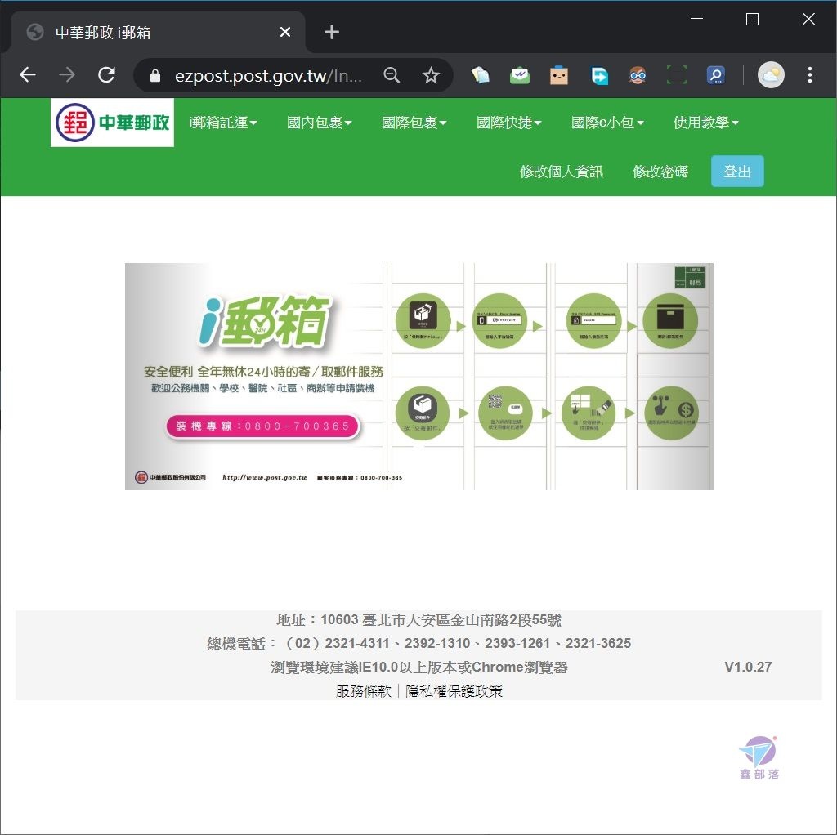Image resolution: width=837 pixels, height=835 pixels.
Task: Select the 中華郵政 i郵箱 browser tab
Action: (x=158, y=32)
